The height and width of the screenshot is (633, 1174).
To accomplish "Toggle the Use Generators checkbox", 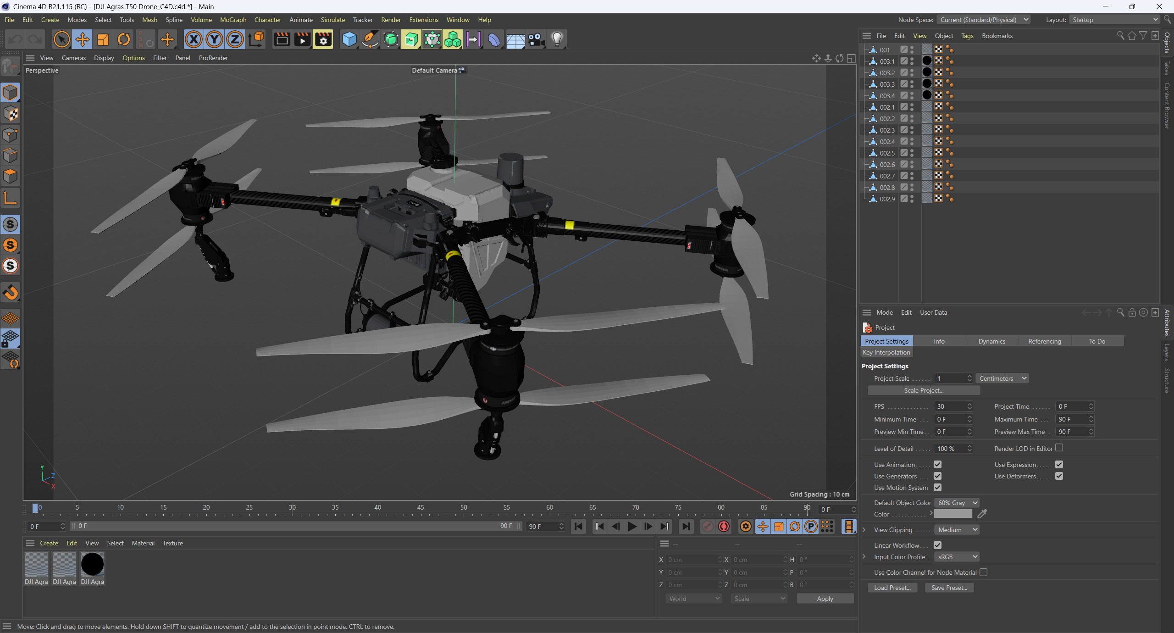I will (938, 476).
